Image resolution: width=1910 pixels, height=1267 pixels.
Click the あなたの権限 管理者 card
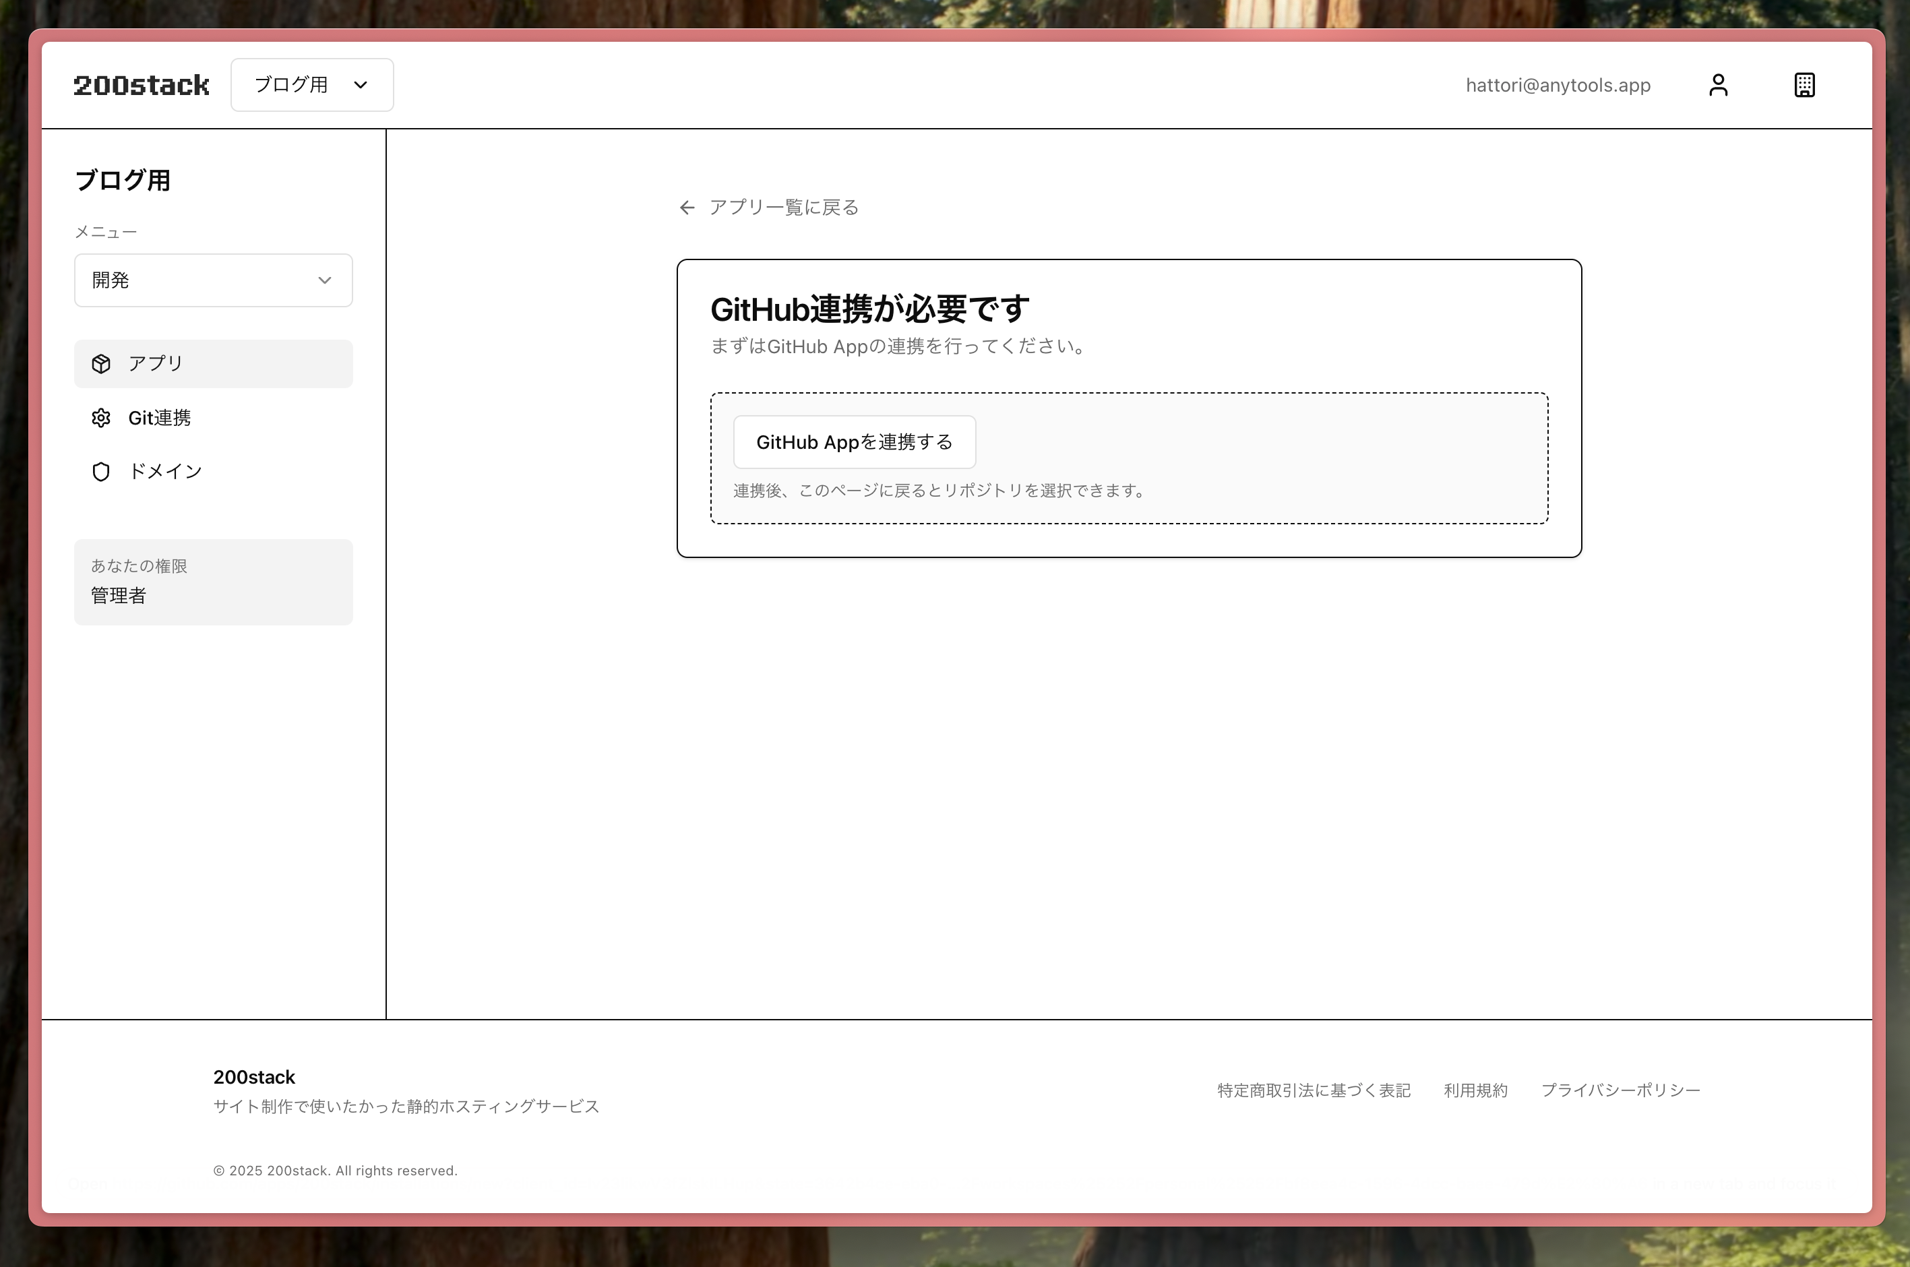pyautogui.click(x=213, y=582)
